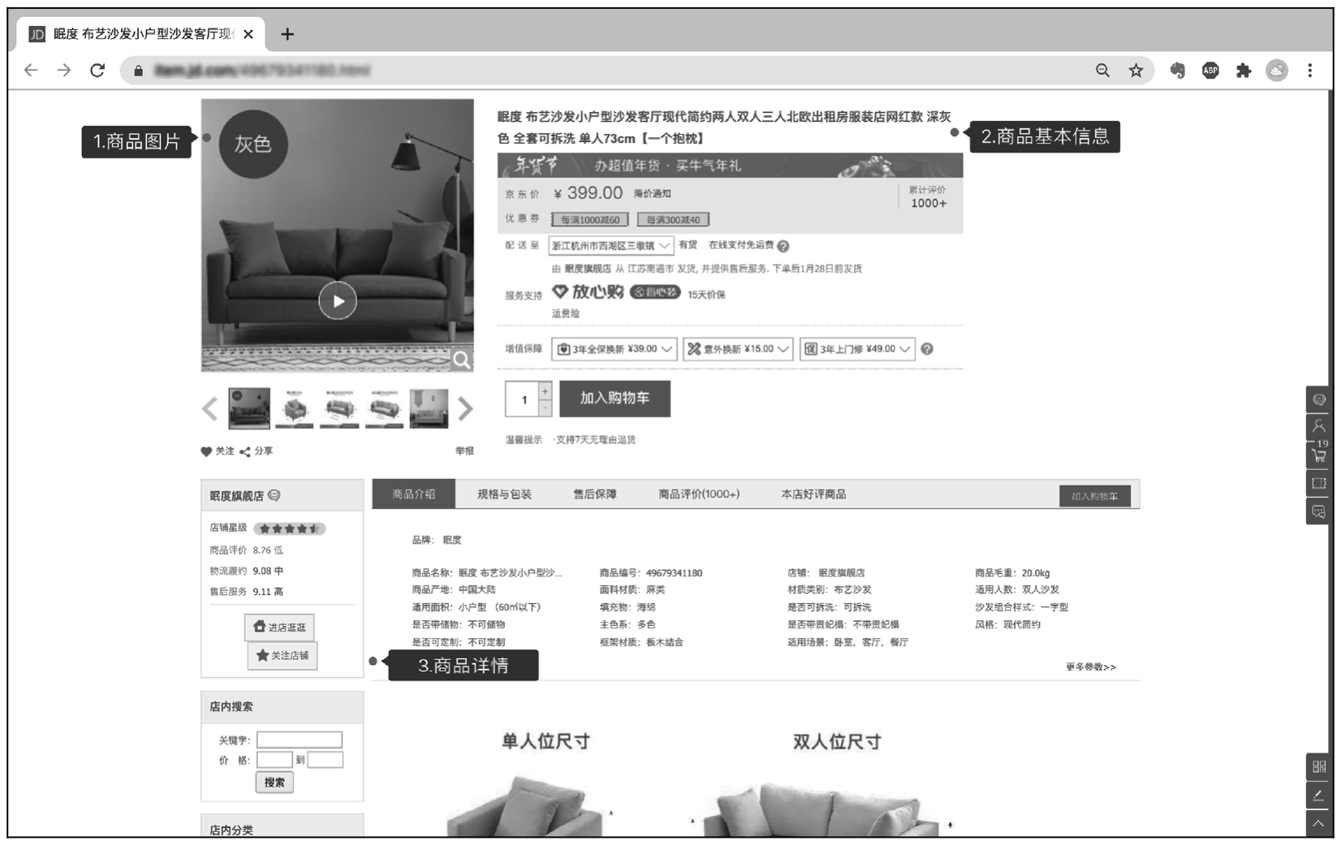The width and height of the screenshot is (1341, 841).
Task: Click 眠度旗舰店 store name link
Action: pos(237,496)
